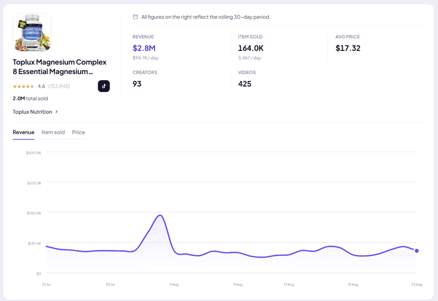438x301 pixels.
Task: Click the $375.0K y-axis label
Action: 34,183
